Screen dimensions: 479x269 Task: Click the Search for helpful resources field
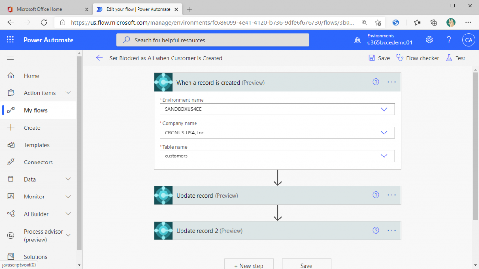213,40
